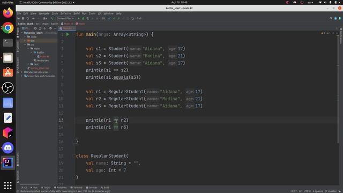The height and width of the screenshot is (193, 343).
Task: Toggle the Structure side stripe button
Action: (x=18, y=176)
